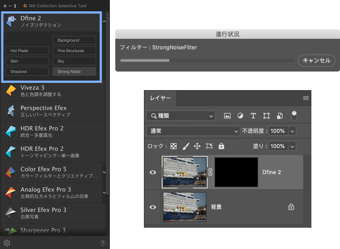The height and width of the screenshot is (249, 340).
Task: Click the フィルター : StrongNoiseFilter label
Action: point(158,48)
